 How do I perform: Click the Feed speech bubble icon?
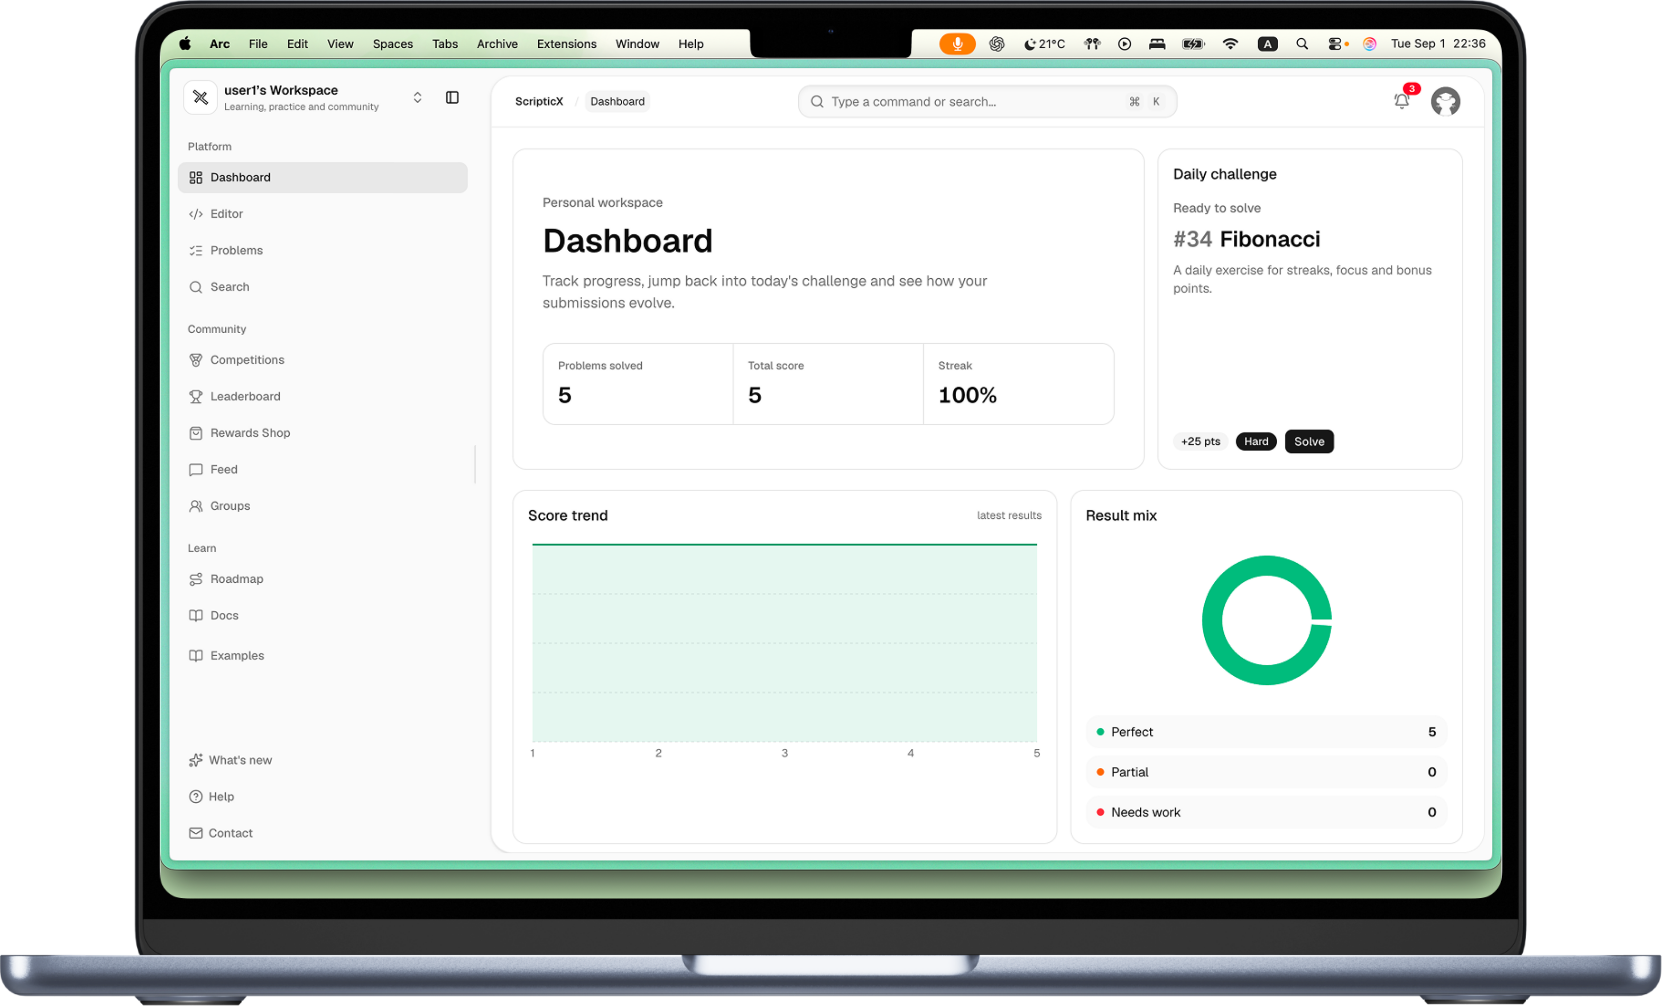[x=196, y=469]
